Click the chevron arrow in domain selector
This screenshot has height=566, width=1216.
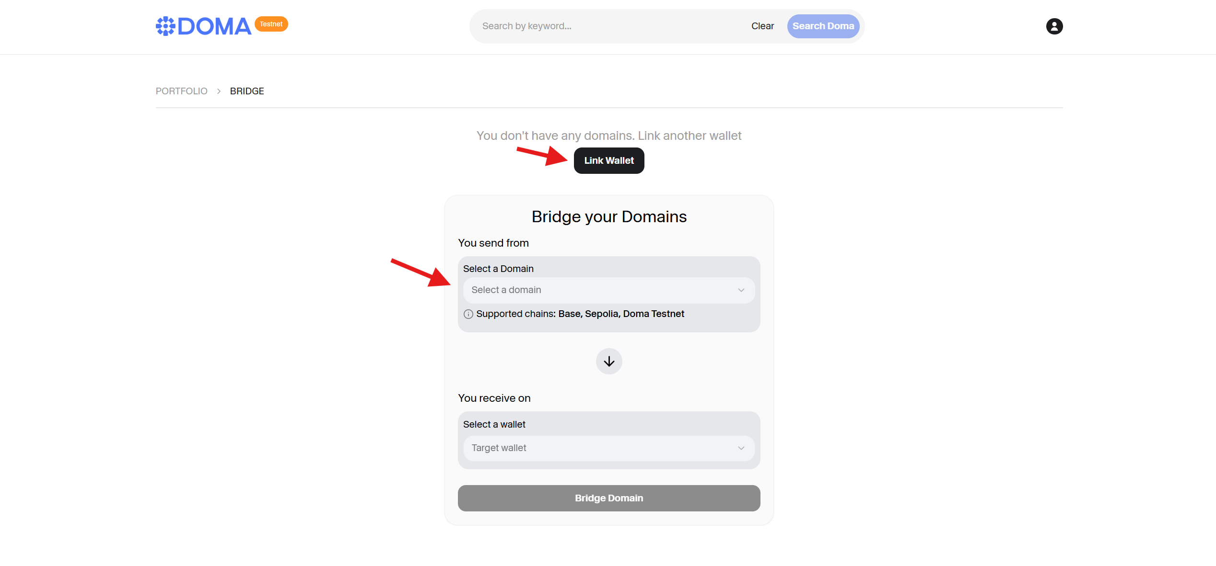click(741, 290)
